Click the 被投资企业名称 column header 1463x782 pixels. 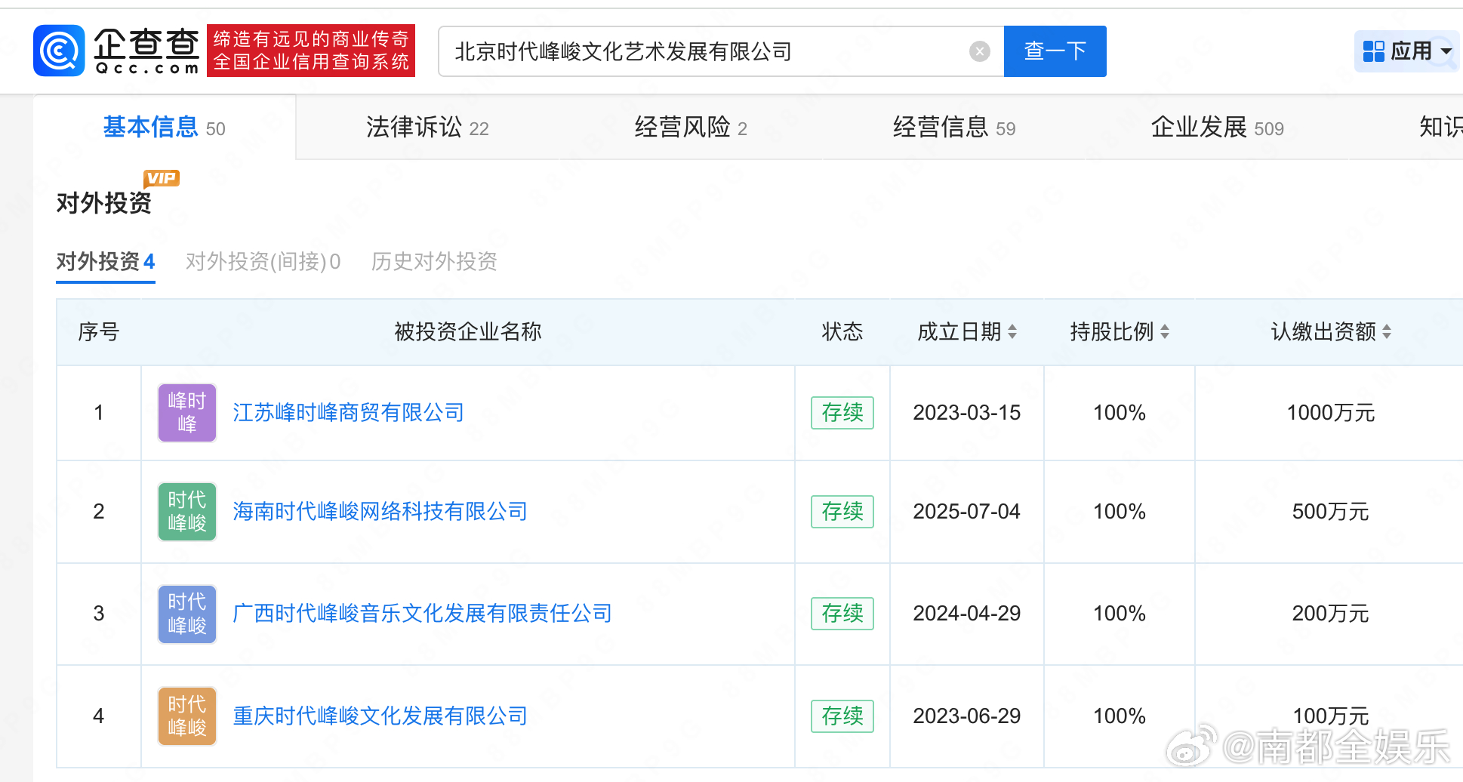click(x=468, y=331)
